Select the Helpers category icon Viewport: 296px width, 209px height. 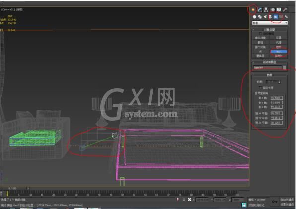pyautogui.click(x=276, y=17)
